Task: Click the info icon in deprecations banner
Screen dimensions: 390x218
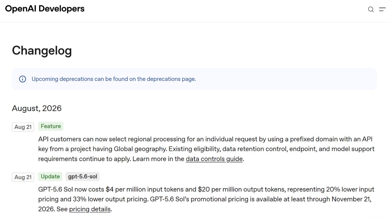Action: pos(22,79)
